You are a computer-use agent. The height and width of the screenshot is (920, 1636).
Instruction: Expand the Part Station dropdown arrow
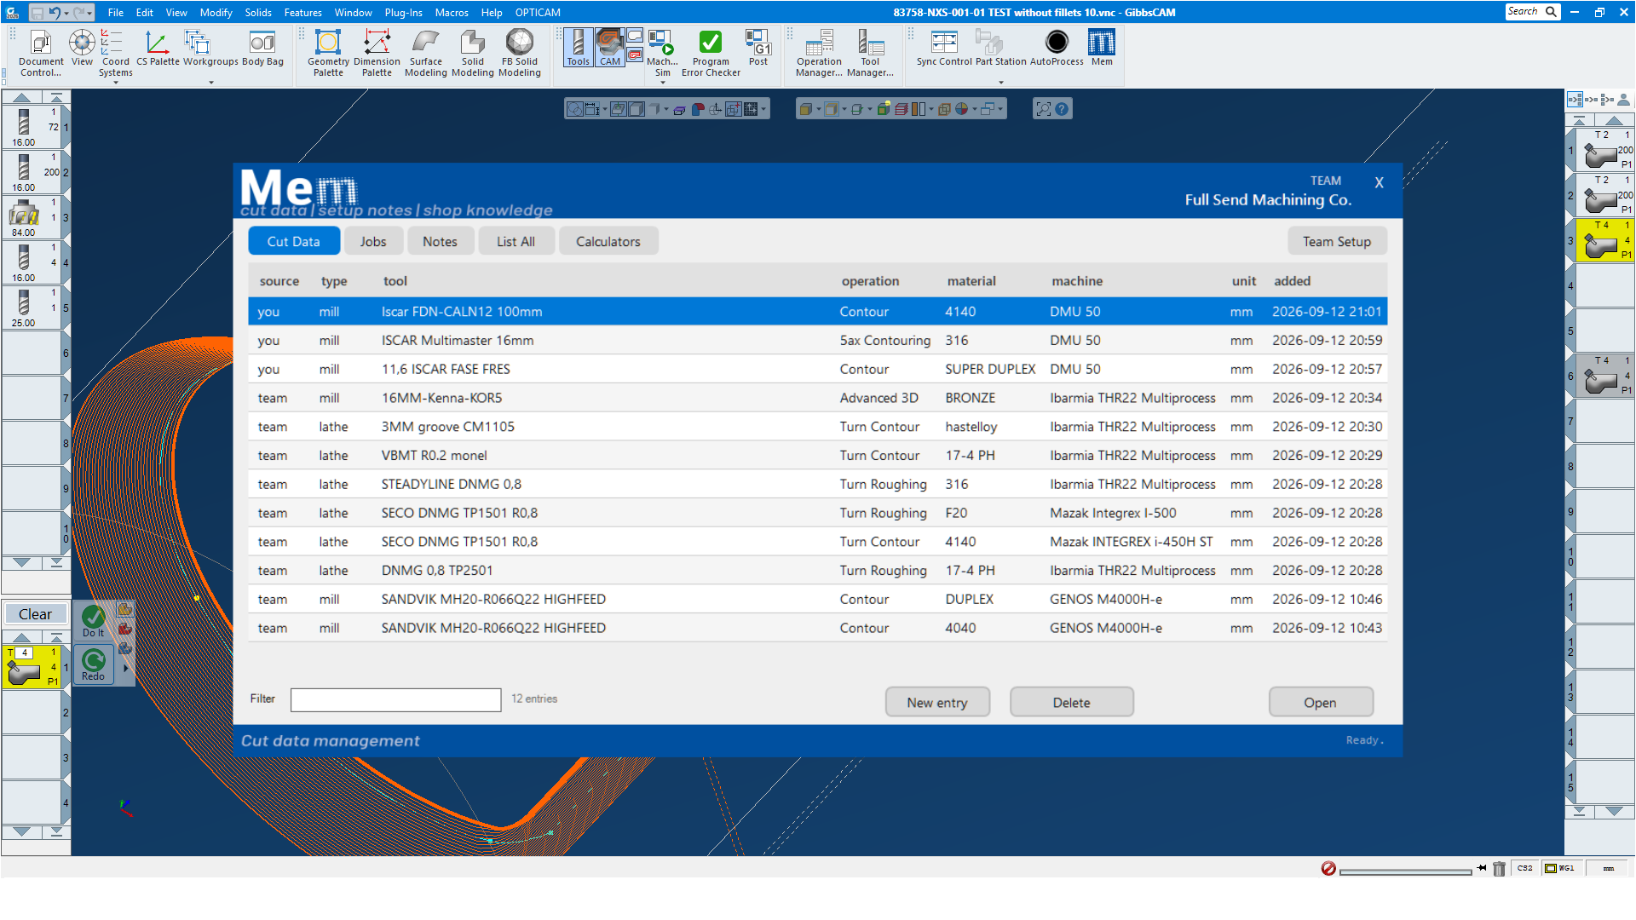[x=1001, y=83]
